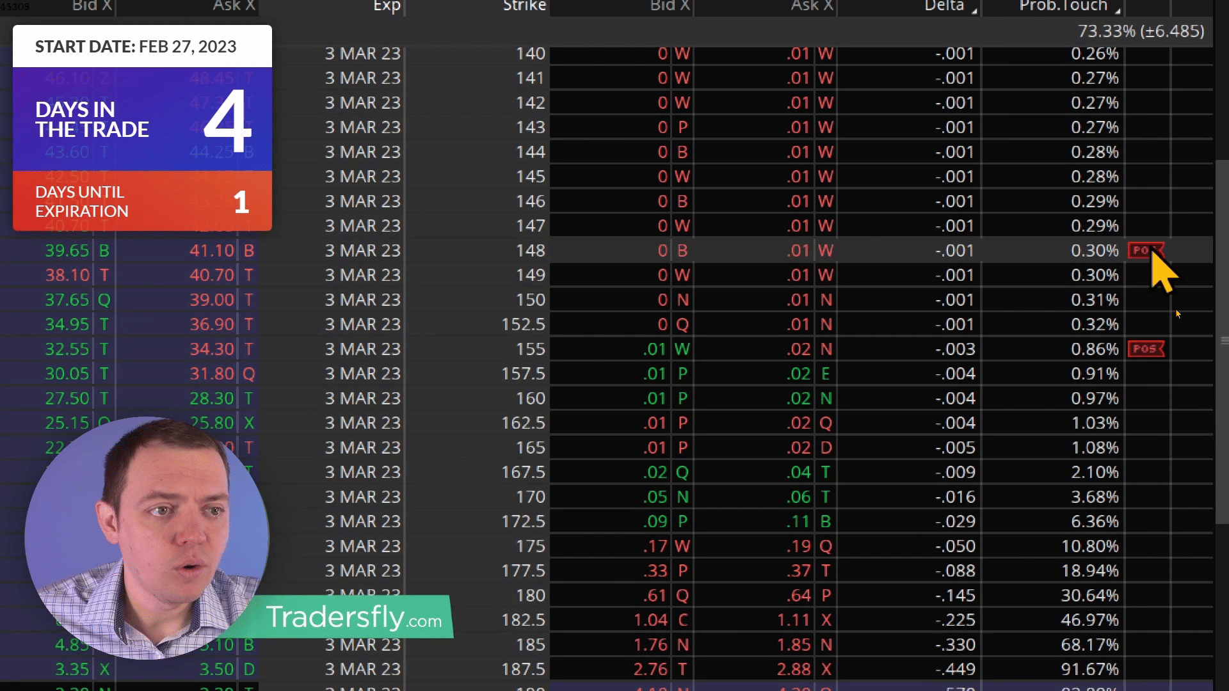The width and height of the screenshot is (1229, 691).
Task: Click the 3 MAR 23 expiration at strike 160
Action: click(x=362, y=399)
